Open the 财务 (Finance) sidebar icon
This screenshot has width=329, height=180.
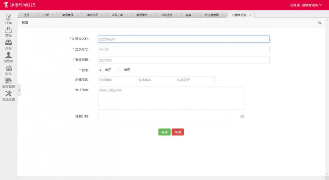[x=8, y=69]
